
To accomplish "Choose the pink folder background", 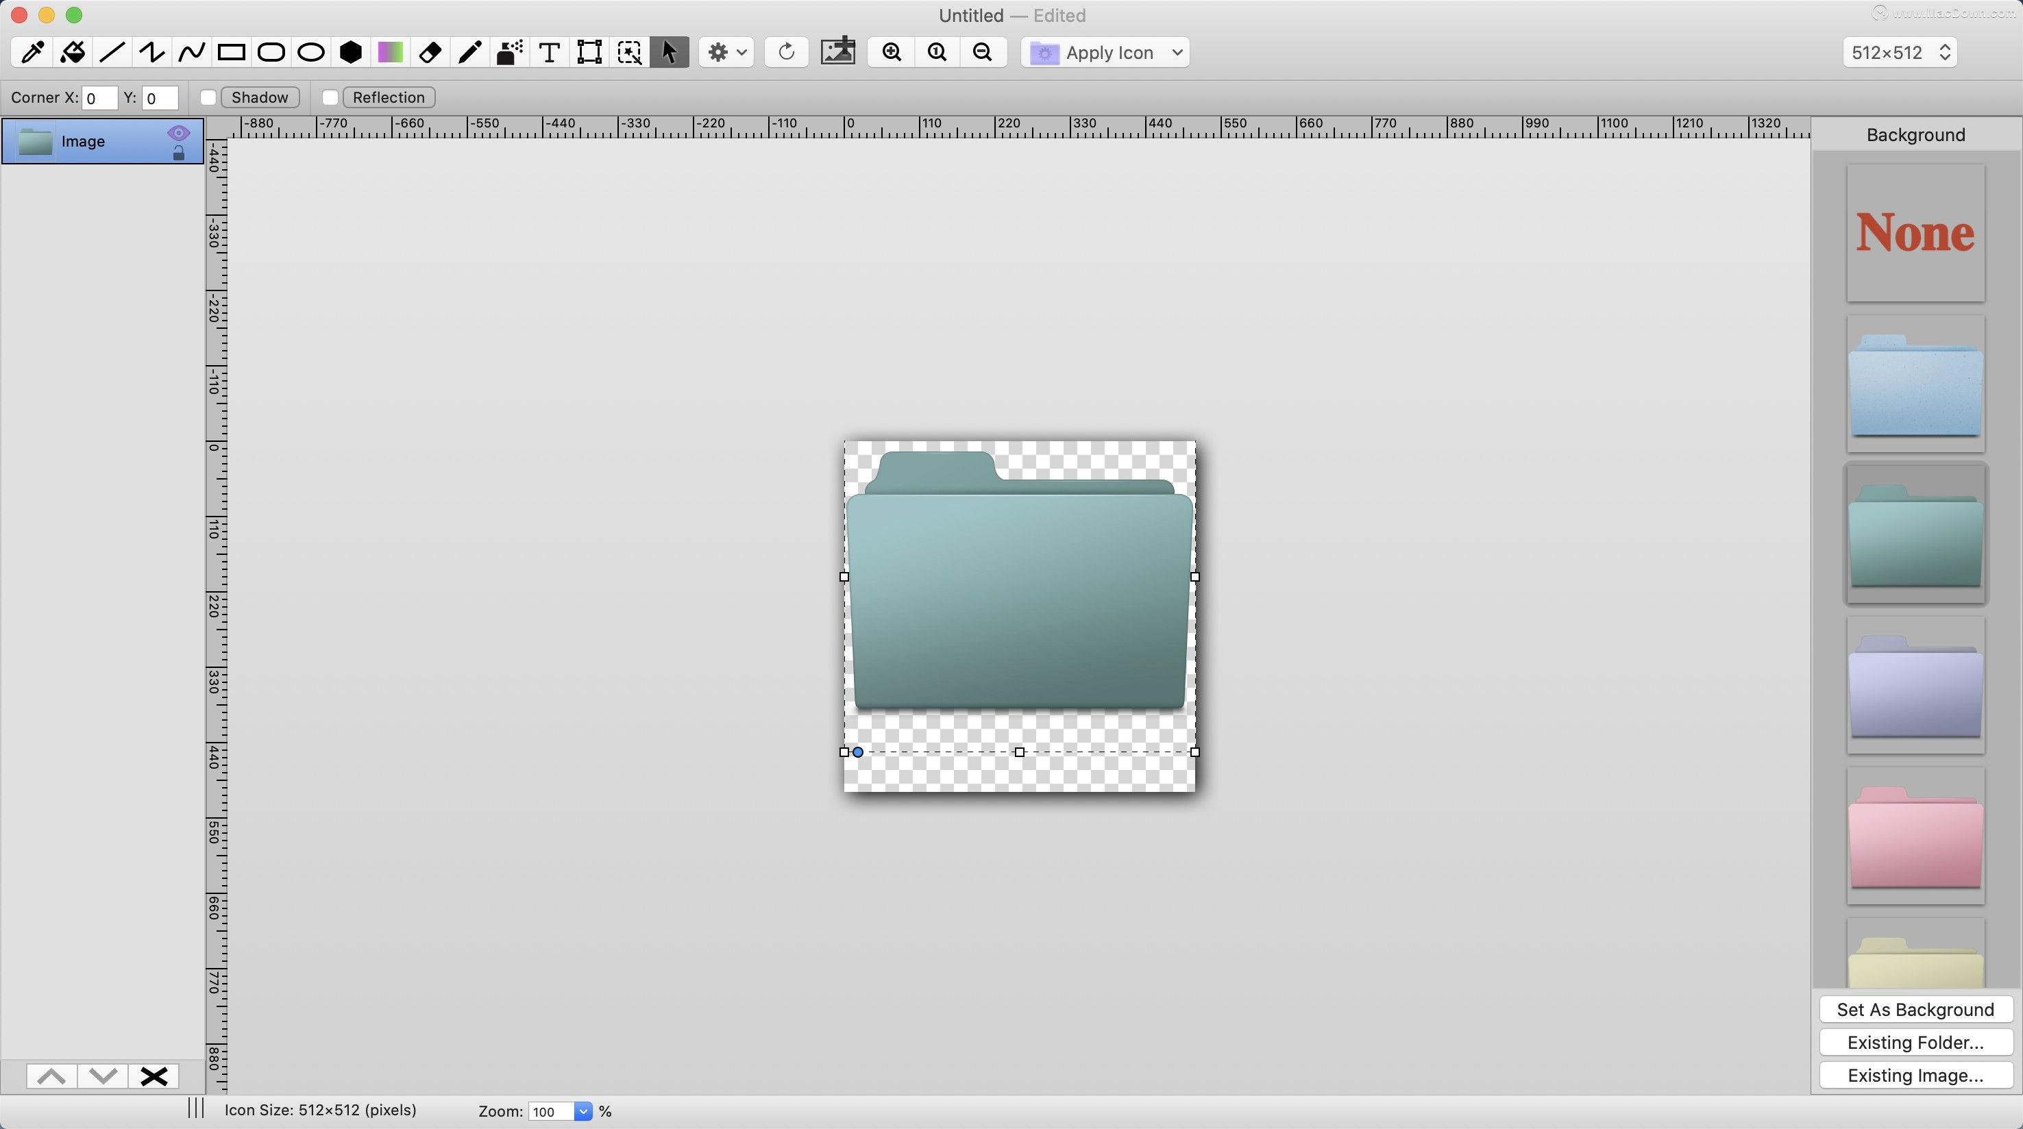I will (x=1915, y=836).
